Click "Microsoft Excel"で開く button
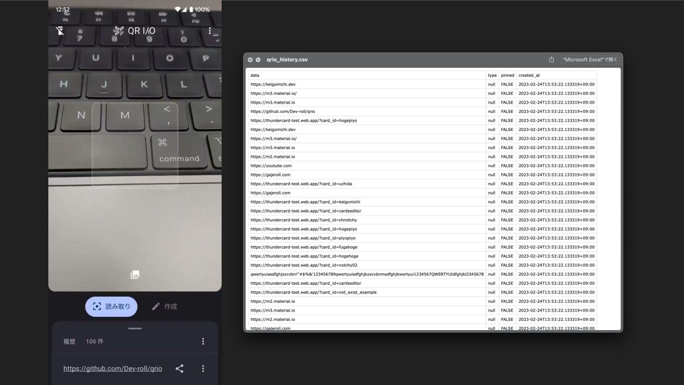Screen dimensions: 684x385 tap(590, 60)
